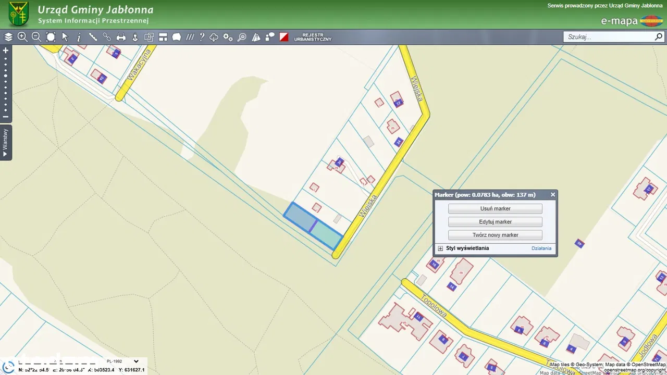Activate the arrow pointer selection tool

point(65,37)
